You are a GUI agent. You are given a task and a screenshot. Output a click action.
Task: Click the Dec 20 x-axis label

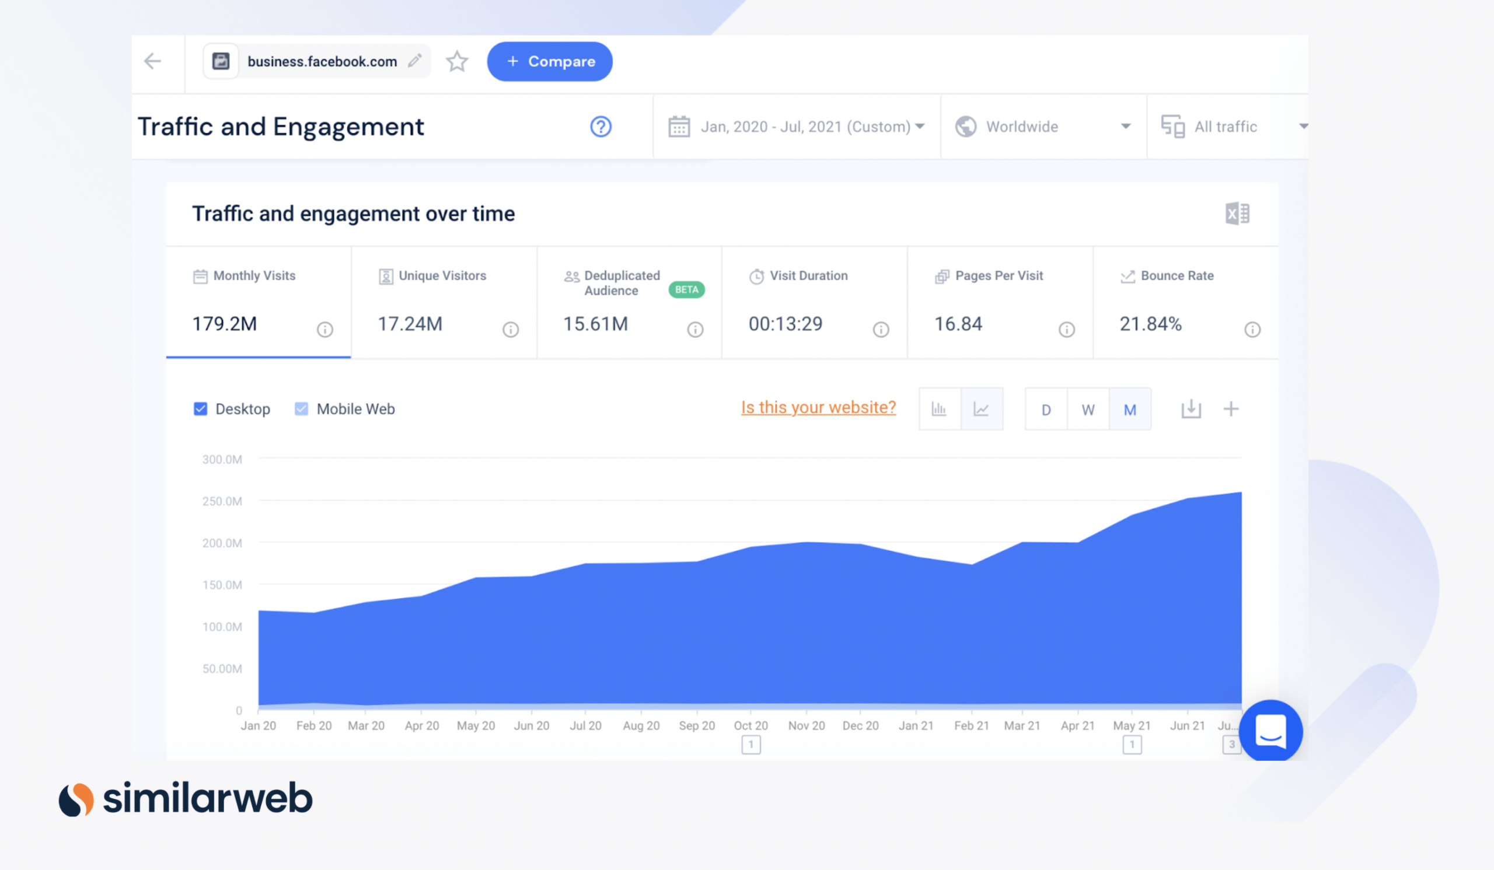(861, 725)
